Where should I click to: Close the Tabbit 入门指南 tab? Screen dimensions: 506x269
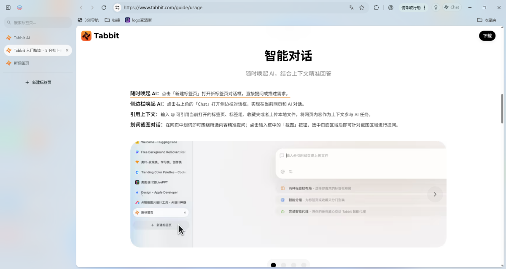[x=67, y=50]
